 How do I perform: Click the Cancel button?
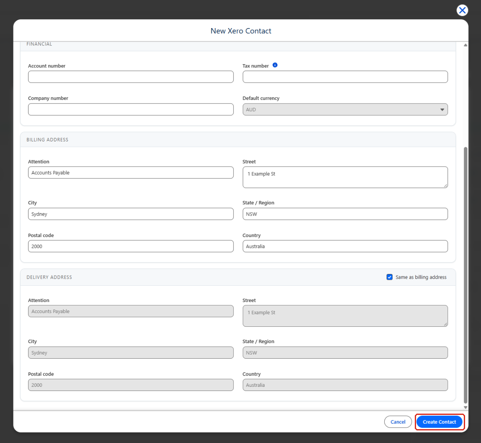[398, 422]
